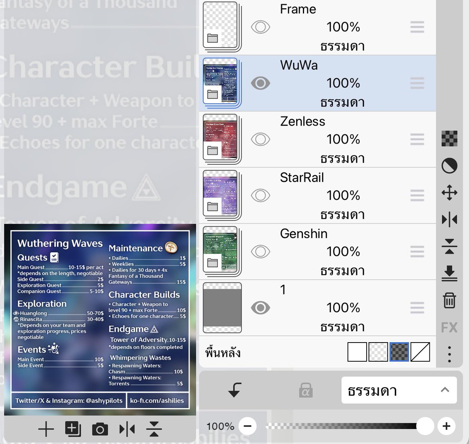Viewport: 469px width, 444px height.
Task: Flip layer horizontally from the side toolbar
Action: click(449, 219)
